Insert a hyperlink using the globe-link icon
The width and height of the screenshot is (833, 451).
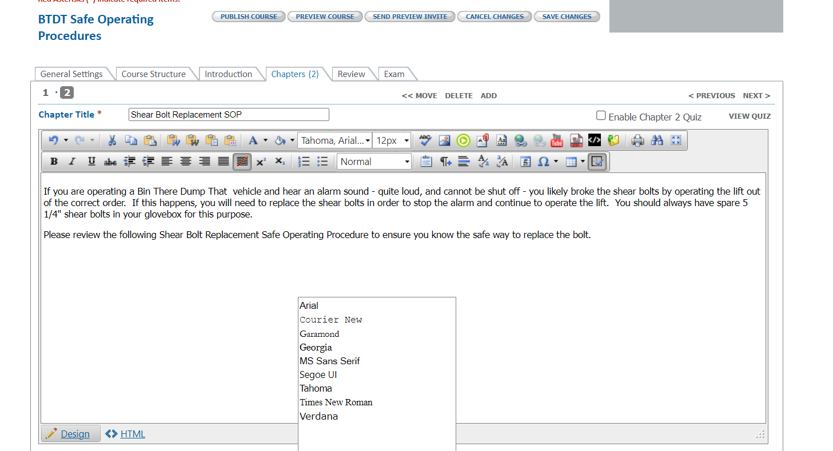tap(520, 140)
